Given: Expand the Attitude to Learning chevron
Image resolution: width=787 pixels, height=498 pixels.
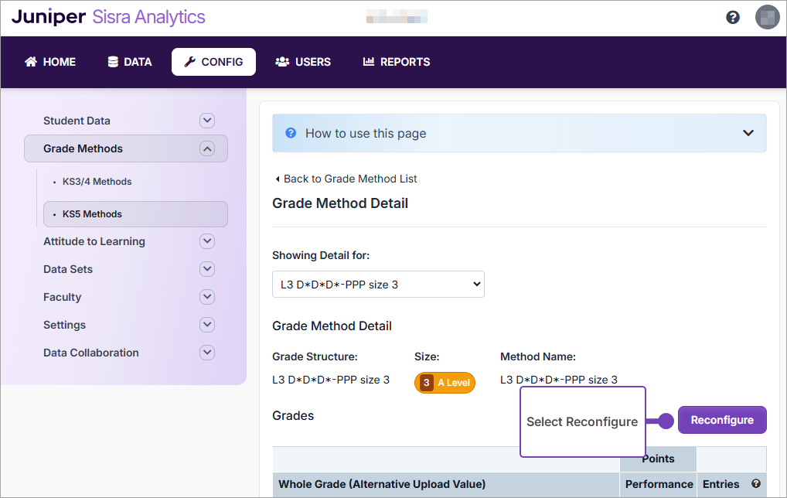Looking at the screenshot, I should (x=206, y=241).
